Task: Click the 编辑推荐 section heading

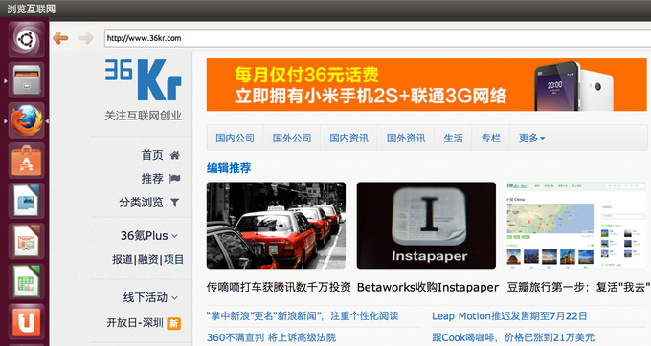Action: click(x=229, y=168)
